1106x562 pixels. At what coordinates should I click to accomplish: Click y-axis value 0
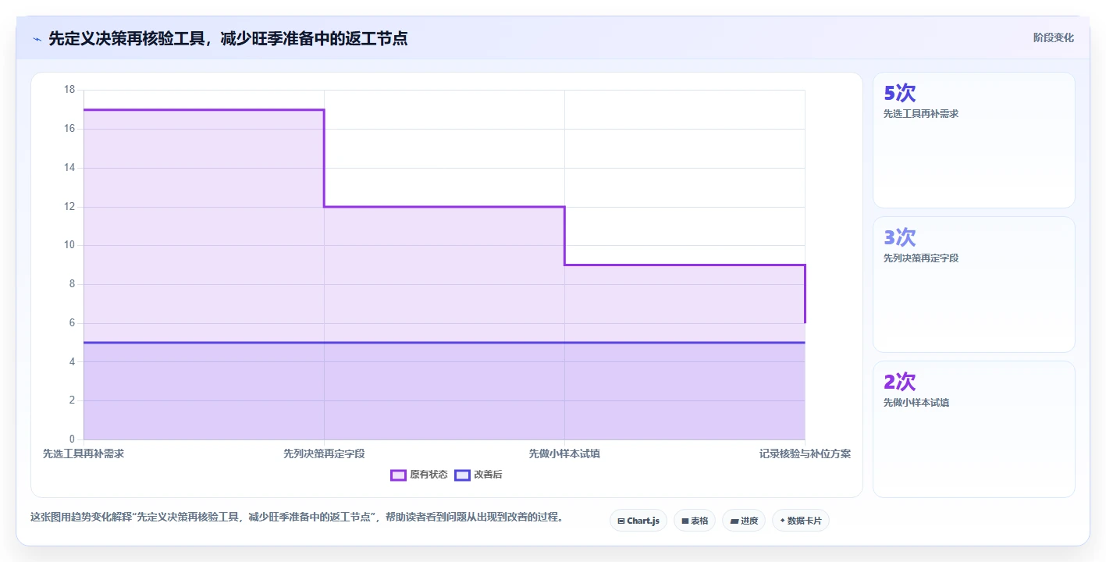coord(72,439)
